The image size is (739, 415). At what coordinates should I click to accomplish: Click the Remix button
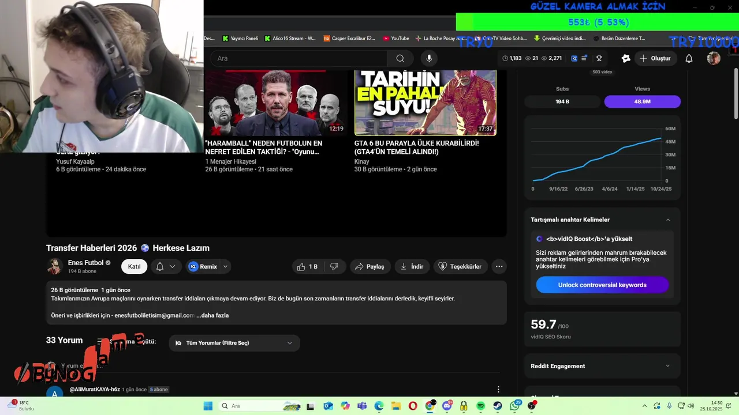pos(204,266)
